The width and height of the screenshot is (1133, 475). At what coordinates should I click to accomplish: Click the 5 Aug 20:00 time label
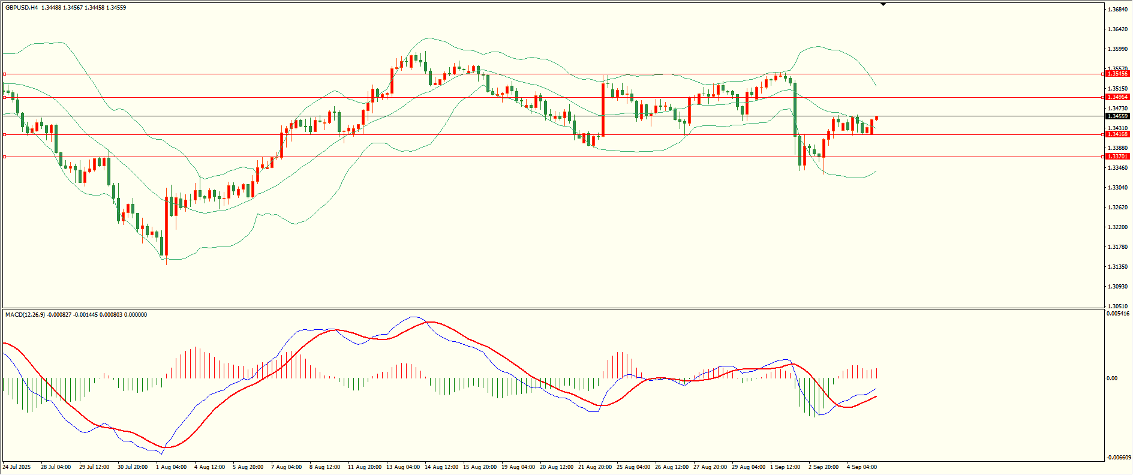248,467
